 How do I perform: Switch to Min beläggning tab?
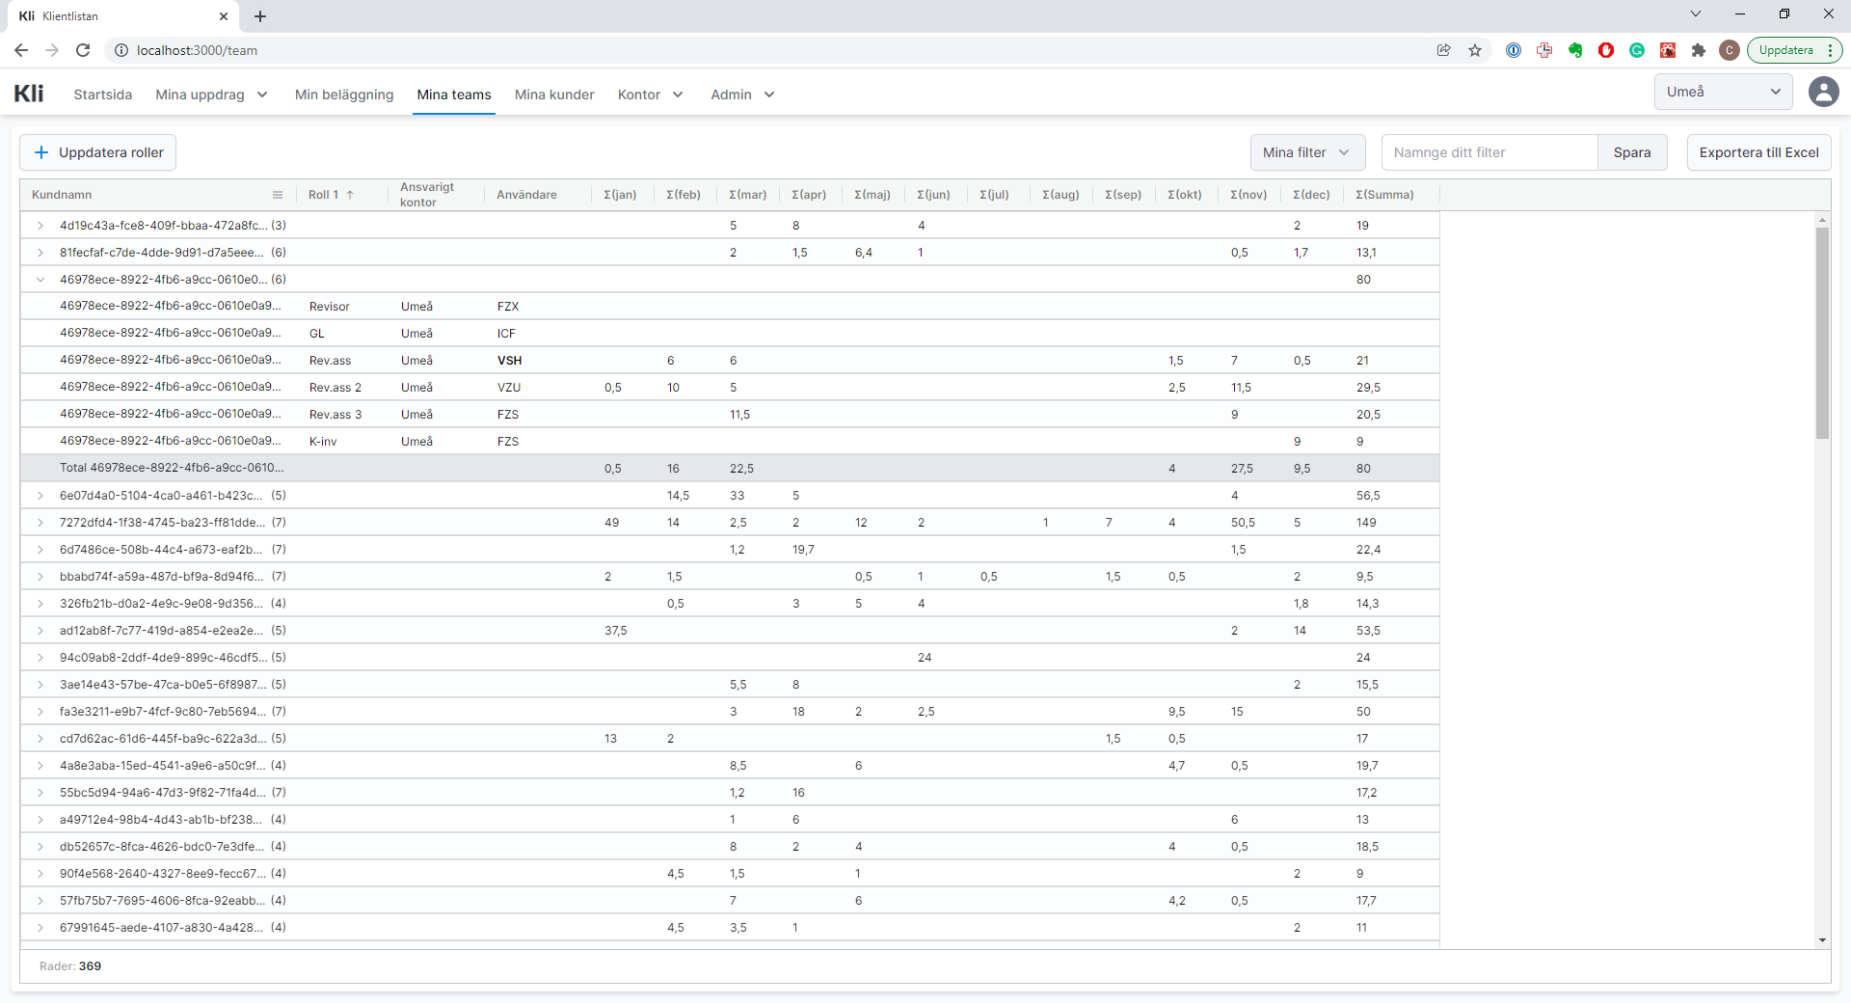click(x=344, y=95)
